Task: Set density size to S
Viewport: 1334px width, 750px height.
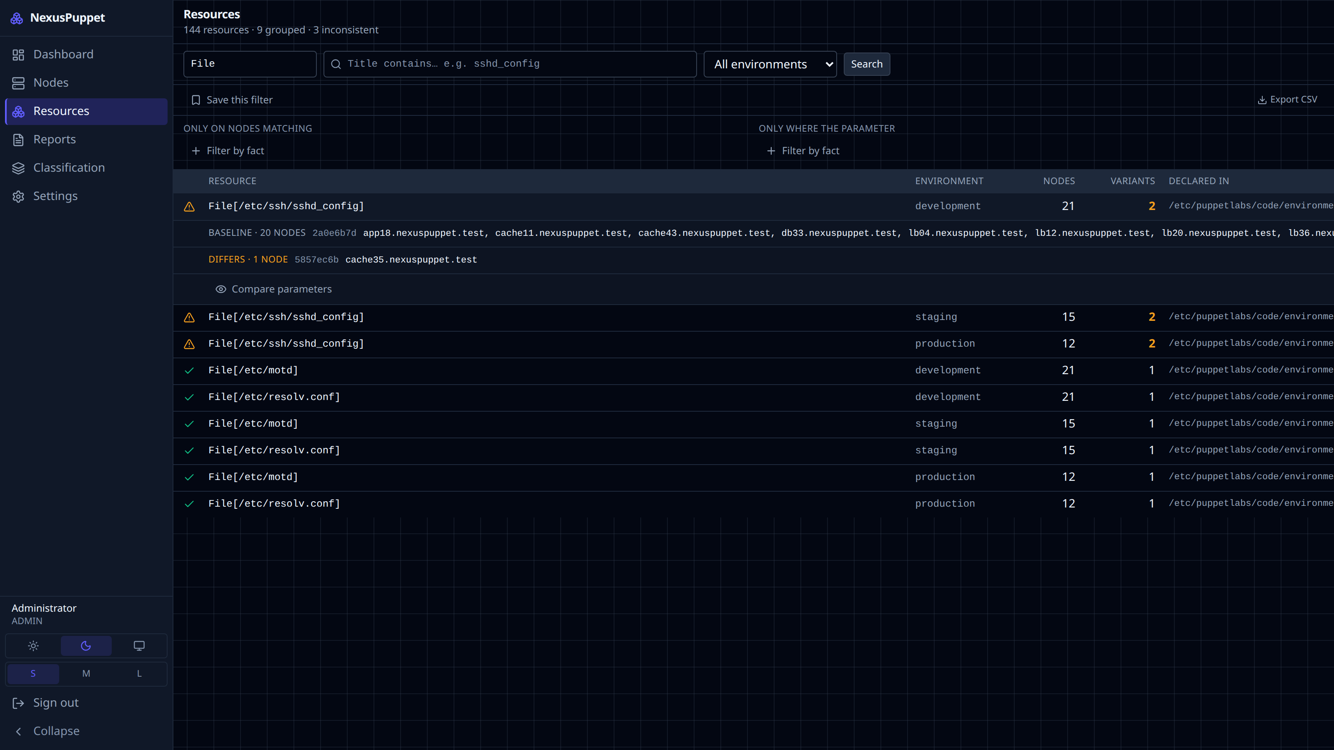Action: (33, 674)
